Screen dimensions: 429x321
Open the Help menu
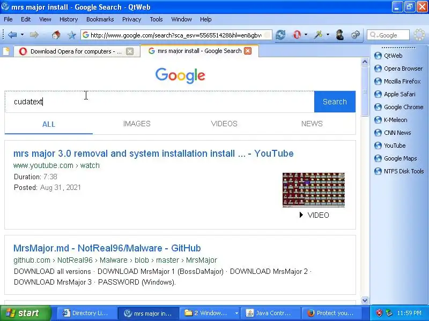point(206,19)
